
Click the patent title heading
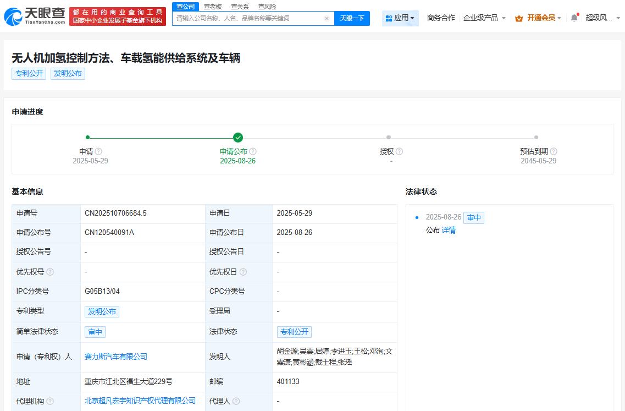pos(126,58)
